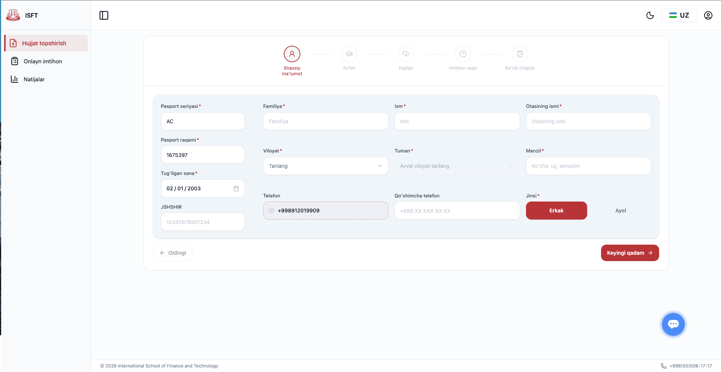721x372 pixels.
Task: Open the UZ language selector
Action: tap(679, 15)
